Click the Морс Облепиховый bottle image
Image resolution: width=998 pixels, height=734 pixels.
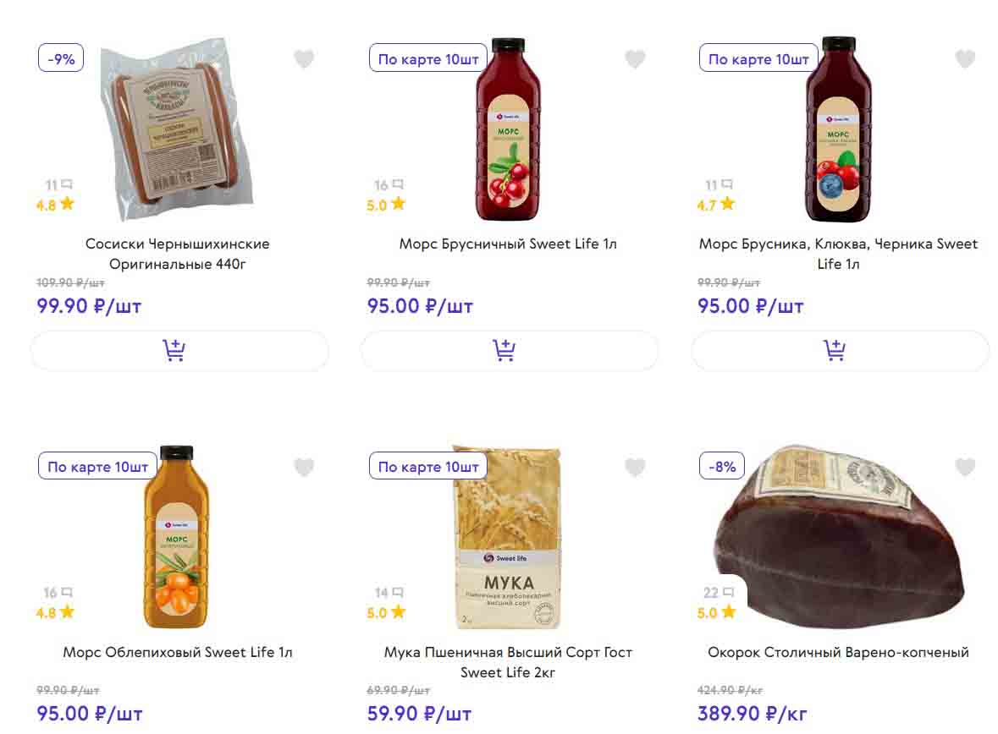click(176, 537)
